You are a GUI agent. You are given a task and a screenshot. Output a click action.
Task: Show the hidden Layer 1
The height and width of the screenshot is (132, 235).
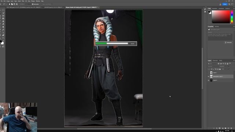click(x=209, y=73)
